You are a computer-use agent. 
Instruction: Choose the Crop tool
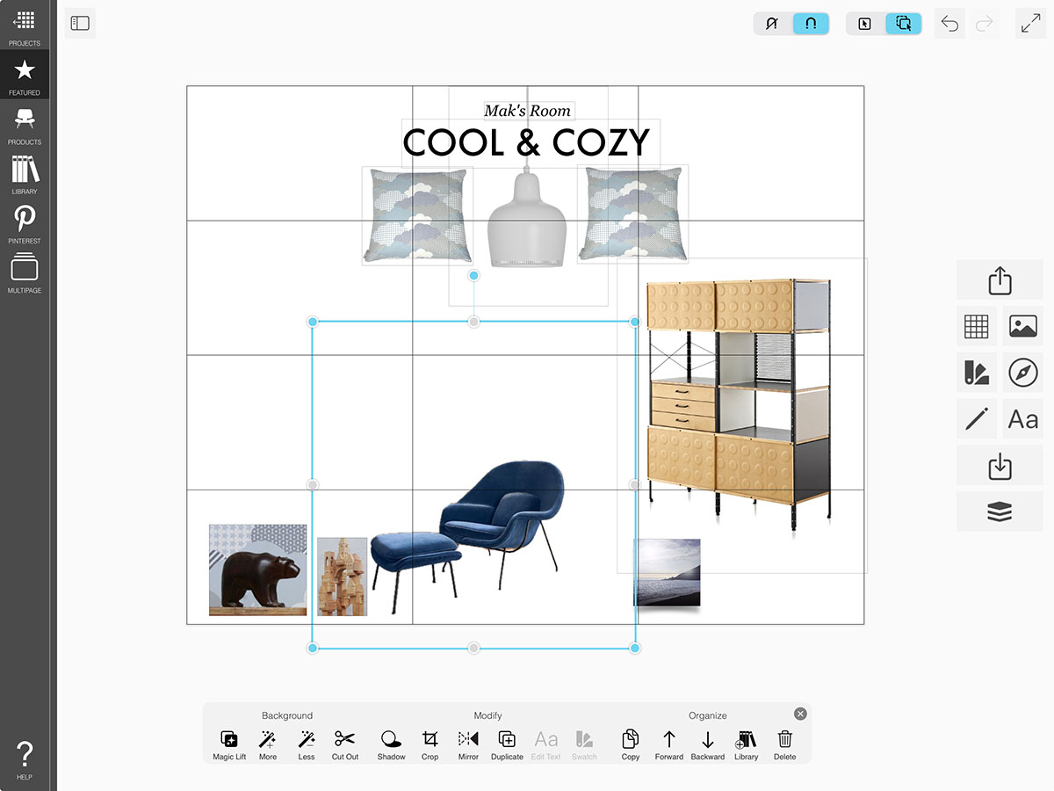click(430, 744)
